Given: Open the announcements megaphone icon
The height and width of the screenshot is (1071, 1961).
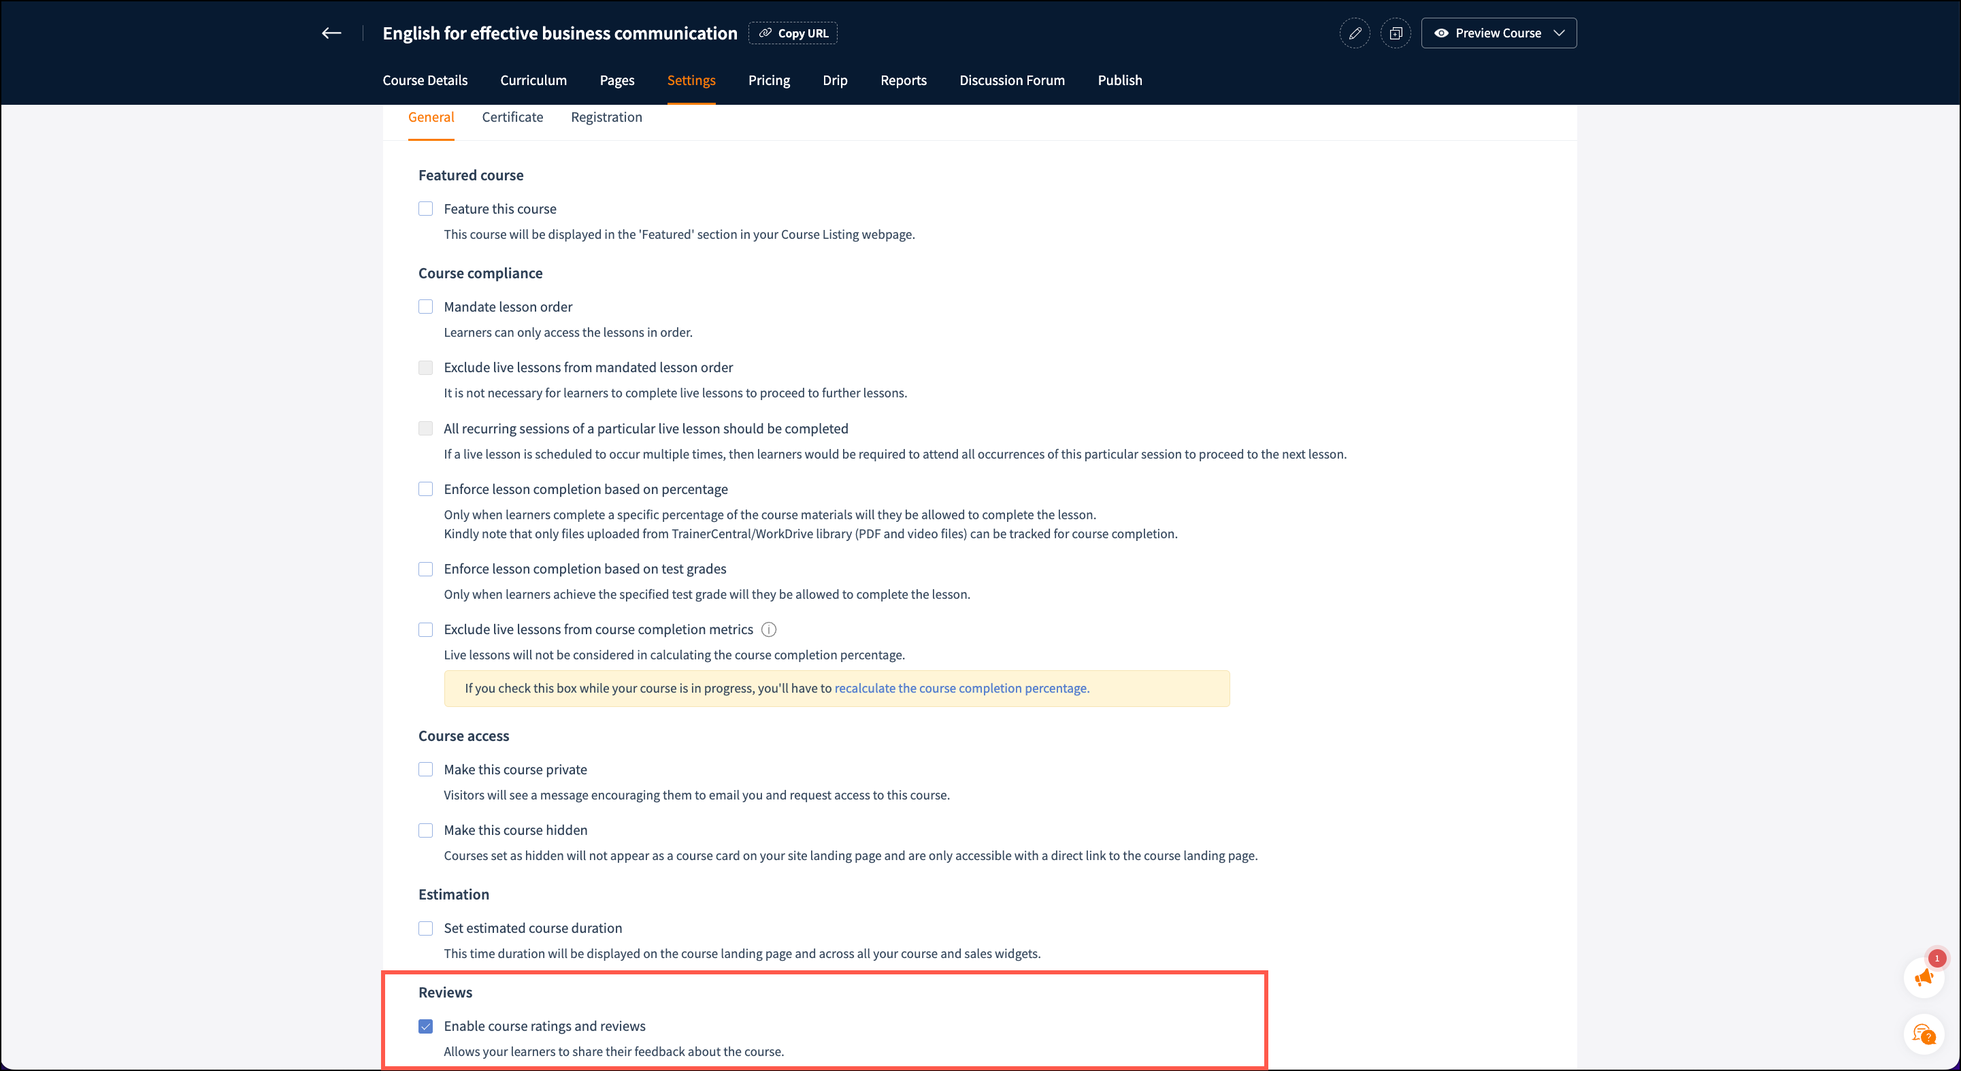Looking at the screenshot, I should pos(1924,977).
